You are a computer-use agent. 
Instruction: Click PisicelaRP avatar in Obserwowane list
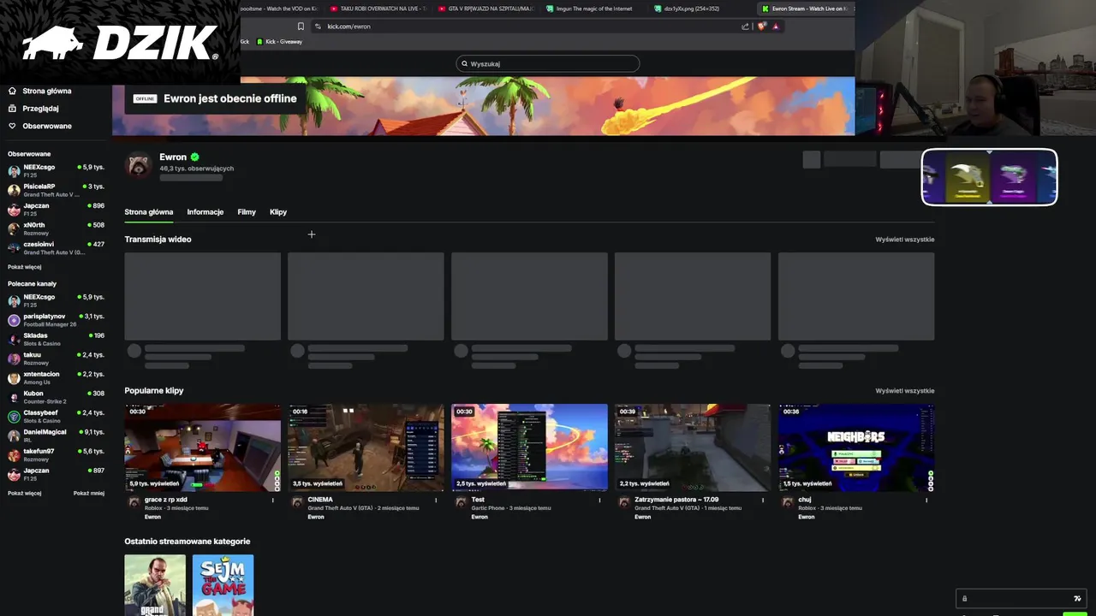tap(14, 190)
